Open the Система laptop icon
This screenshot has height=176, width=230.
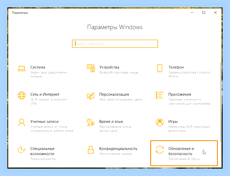click(x=22, y=69)
